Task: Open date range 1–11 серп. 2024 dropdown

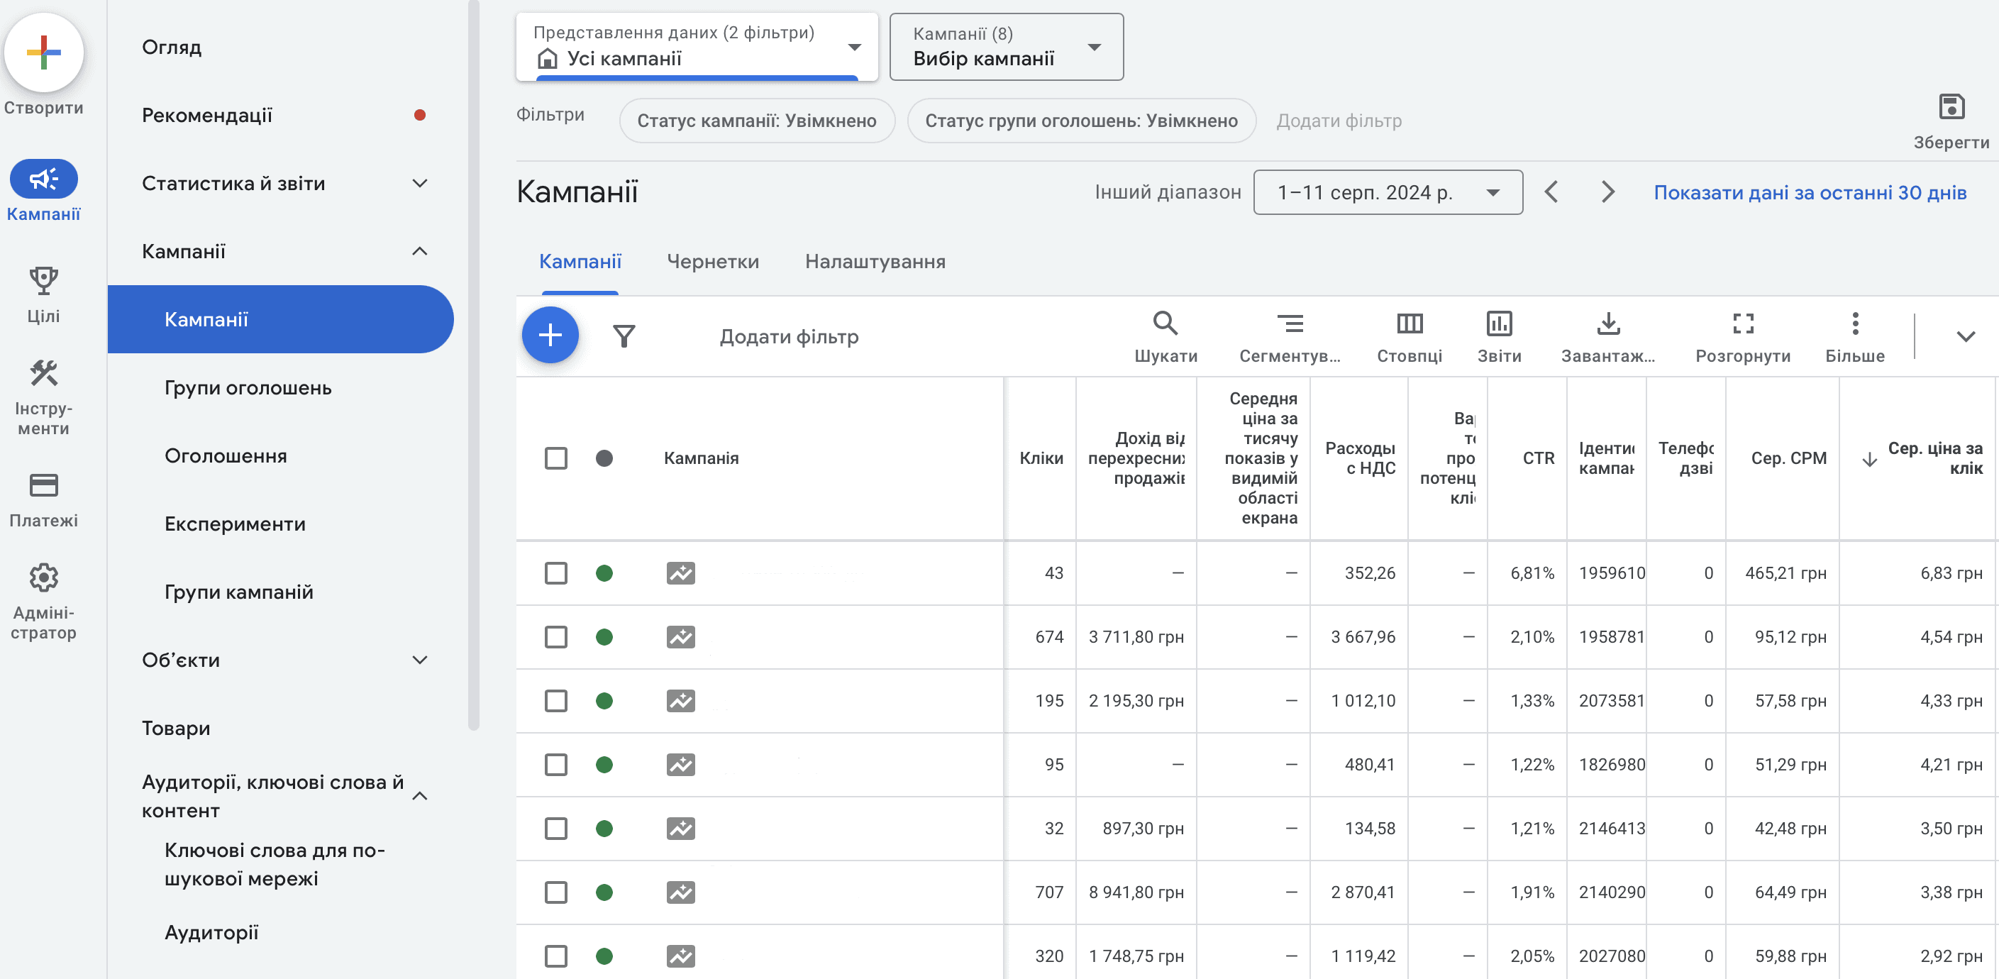Action: click(x=1388, y=192)
